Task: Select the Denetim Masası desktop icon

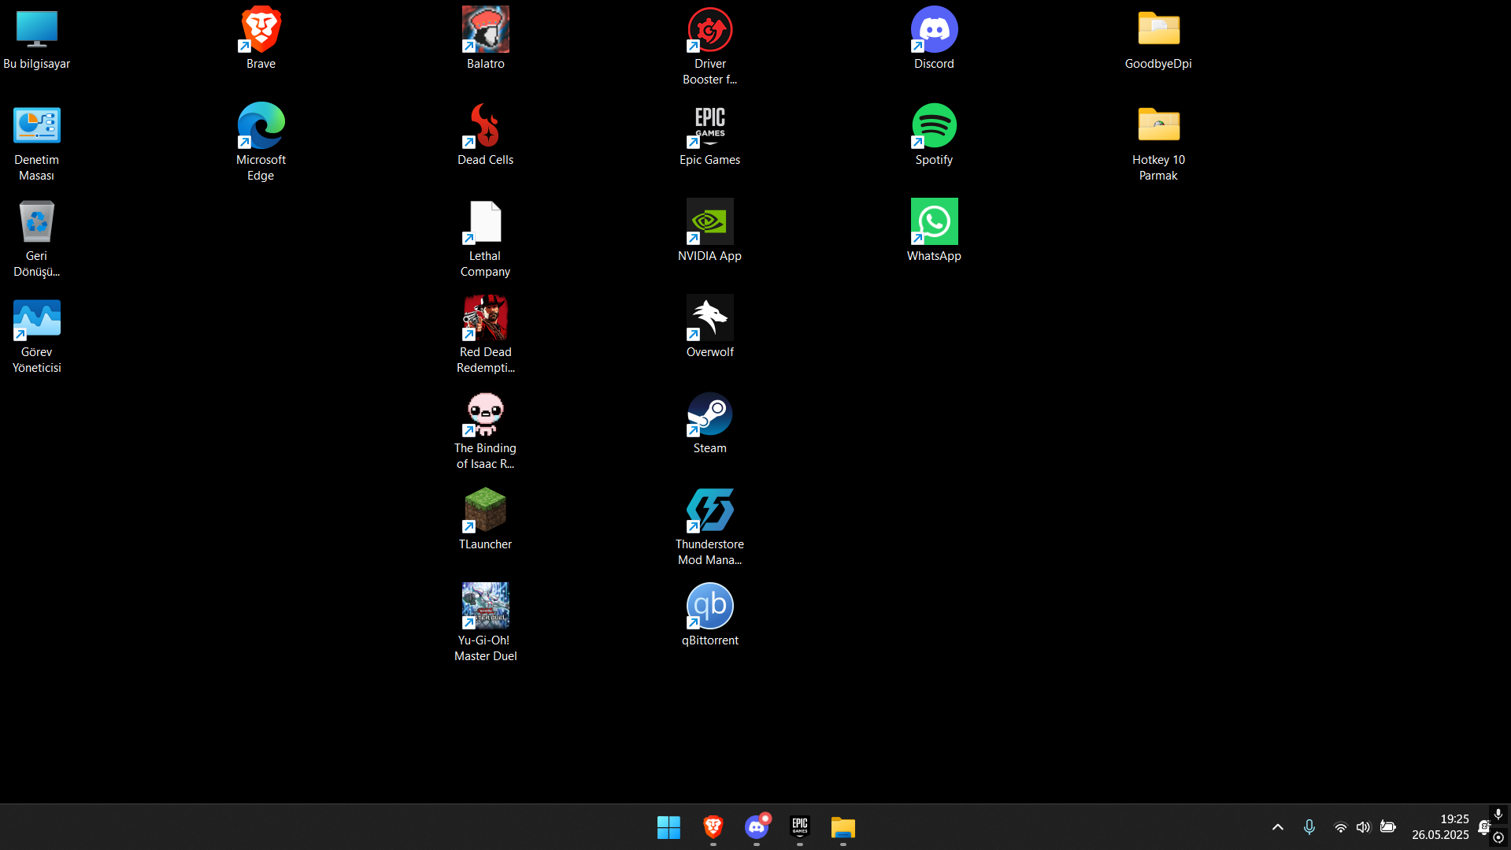Action: click(36, 143)
